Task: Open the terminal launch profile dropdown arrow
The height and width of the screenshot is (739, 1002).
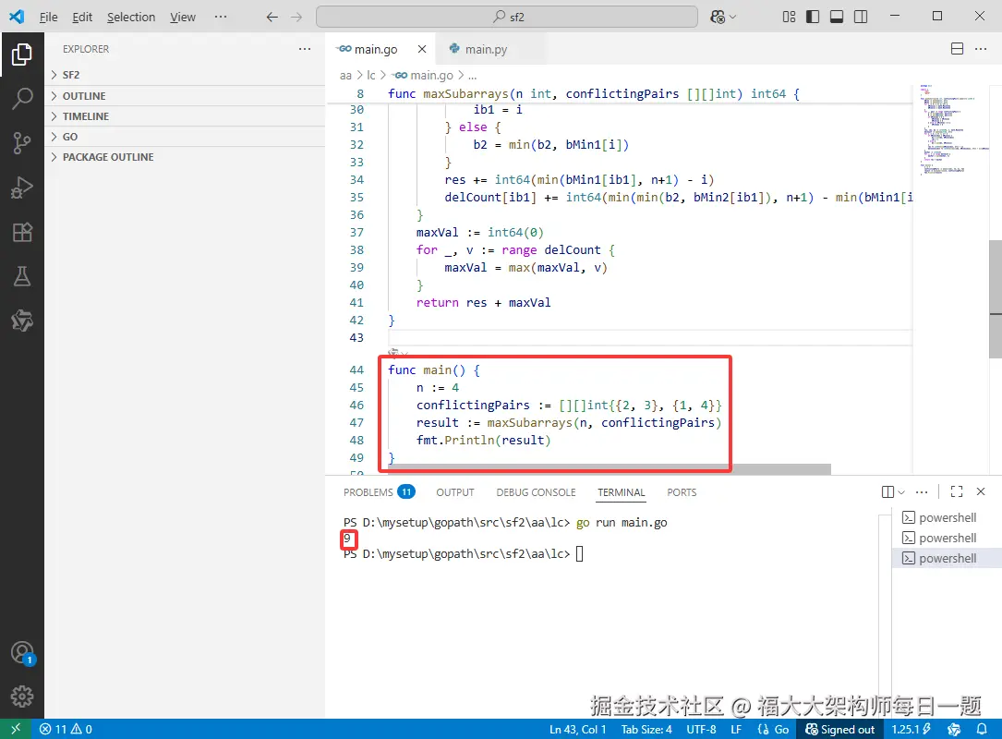Action: [901, 491]
